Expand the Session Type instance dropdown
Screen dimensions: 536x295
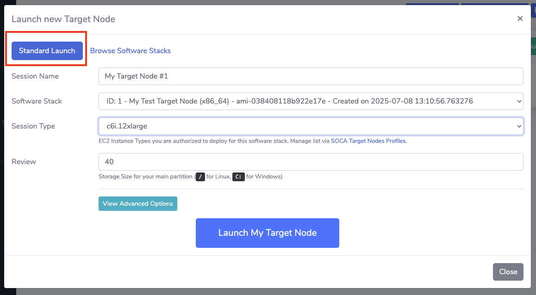click(x=311, y=126)
